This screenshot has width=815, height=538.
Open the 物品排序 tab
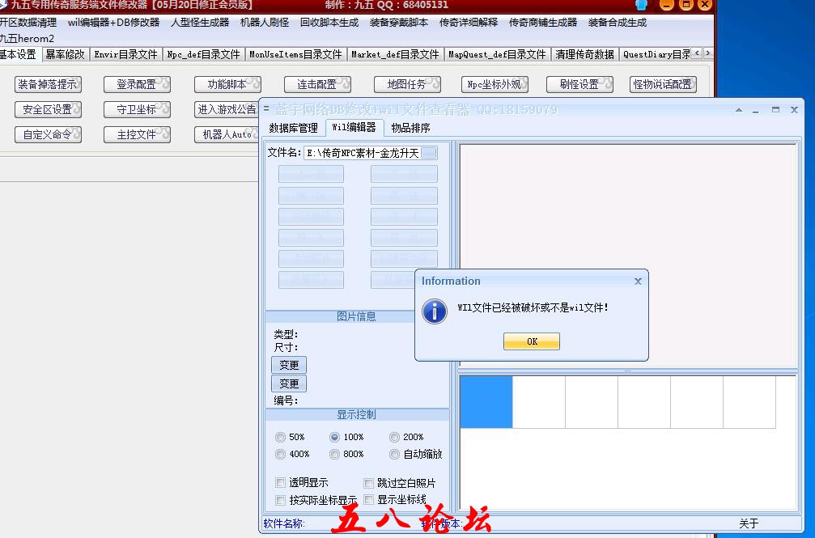click(x=410, y=128)
